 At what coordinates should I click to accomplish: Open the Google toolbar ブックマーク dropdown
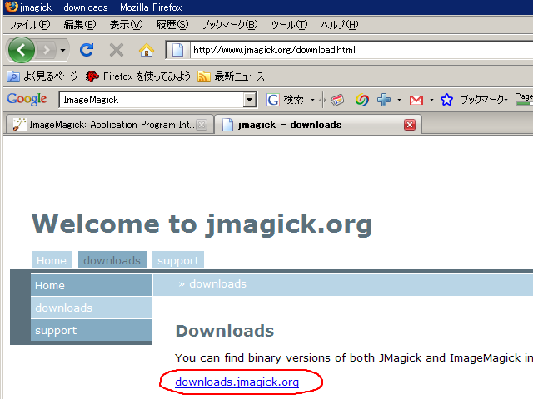[x=484, y=100]
